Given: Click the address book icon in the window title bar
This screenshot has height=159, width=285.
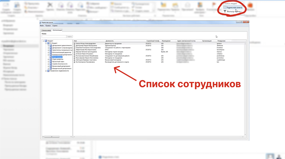Looking at the screenshot, I should [41, 22].
